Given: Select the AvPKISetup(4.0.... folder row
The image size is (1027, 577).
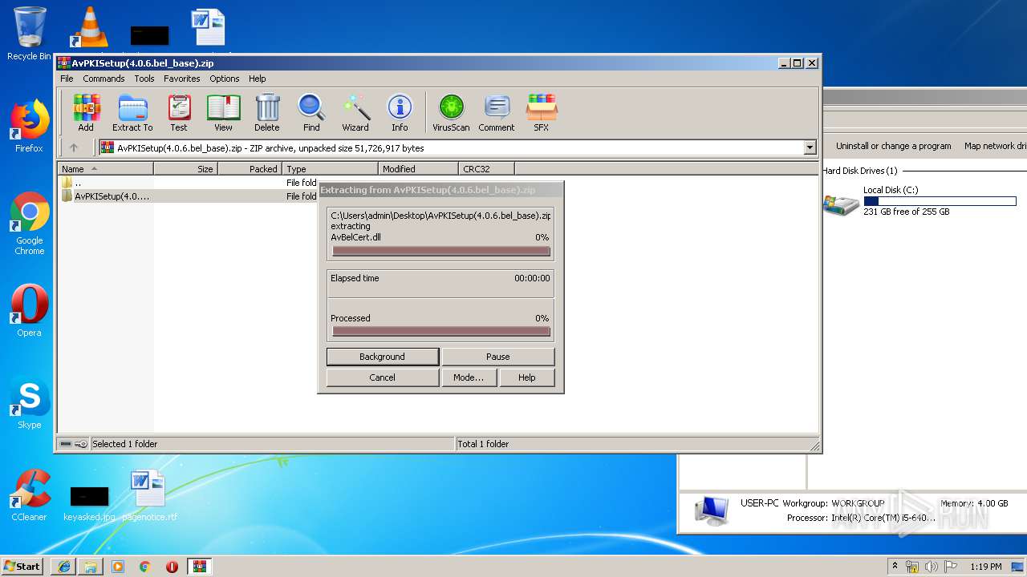Looking at the screenshot, I should 112,196.
